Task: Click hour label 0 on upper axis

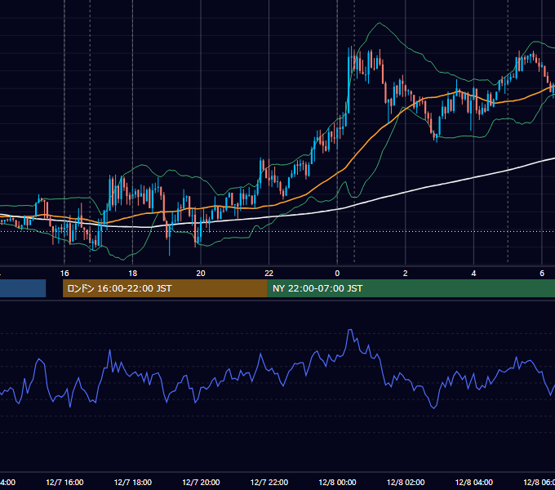Action: click(337, 274)
